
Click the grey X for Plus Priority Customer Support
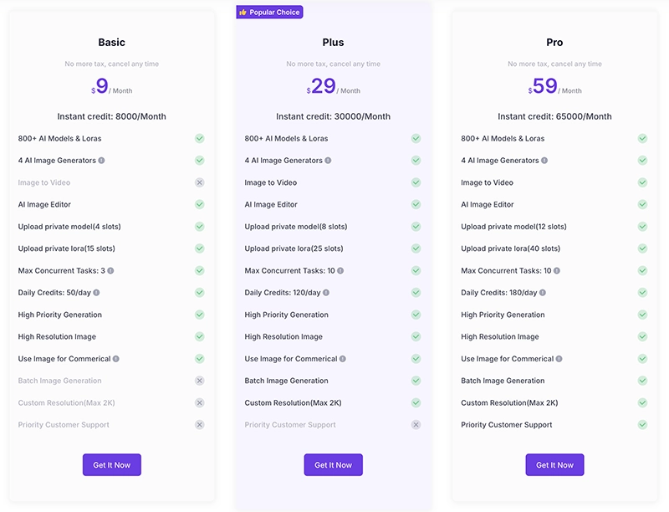click(416, 425)
